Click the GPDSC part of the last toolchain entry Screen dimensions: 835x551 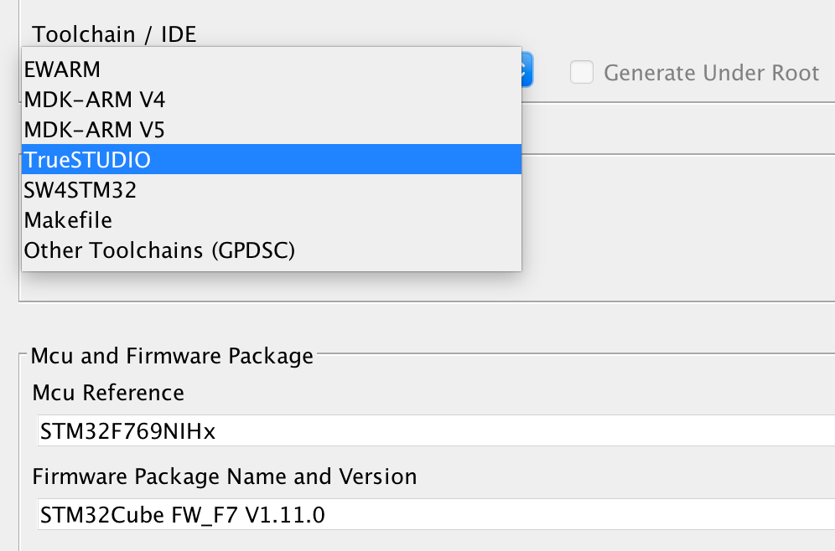pyautogui.click(x=253, y=250)
